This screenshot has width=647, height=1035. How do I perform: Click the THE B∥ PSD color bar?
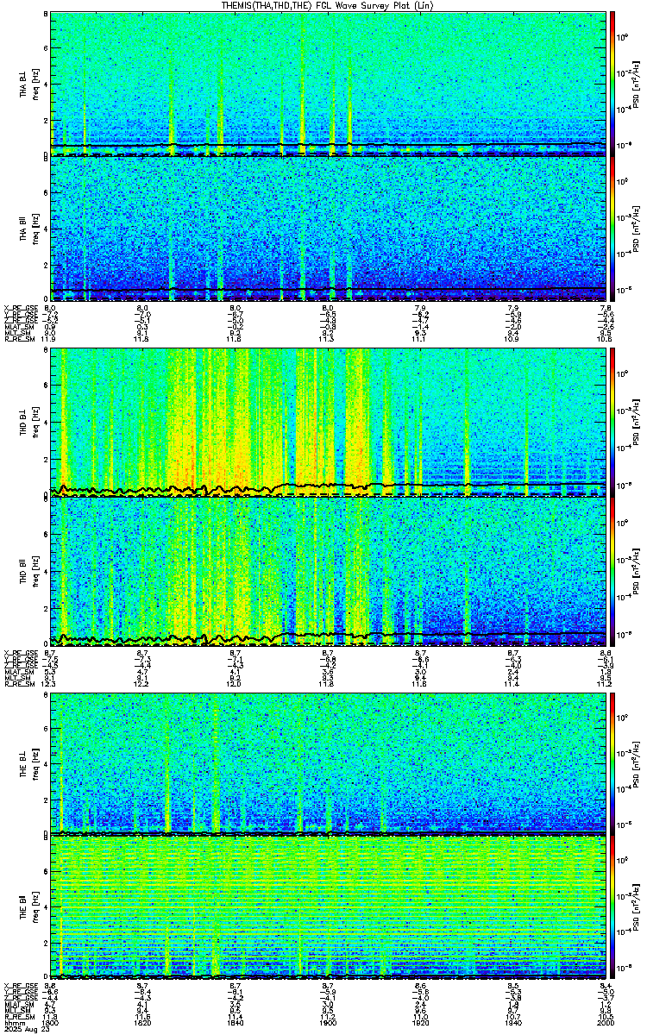612,907
